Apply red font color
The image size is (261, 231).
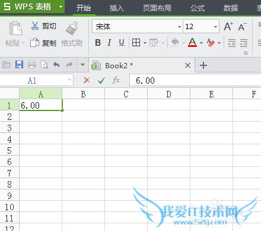coord(192,42)
